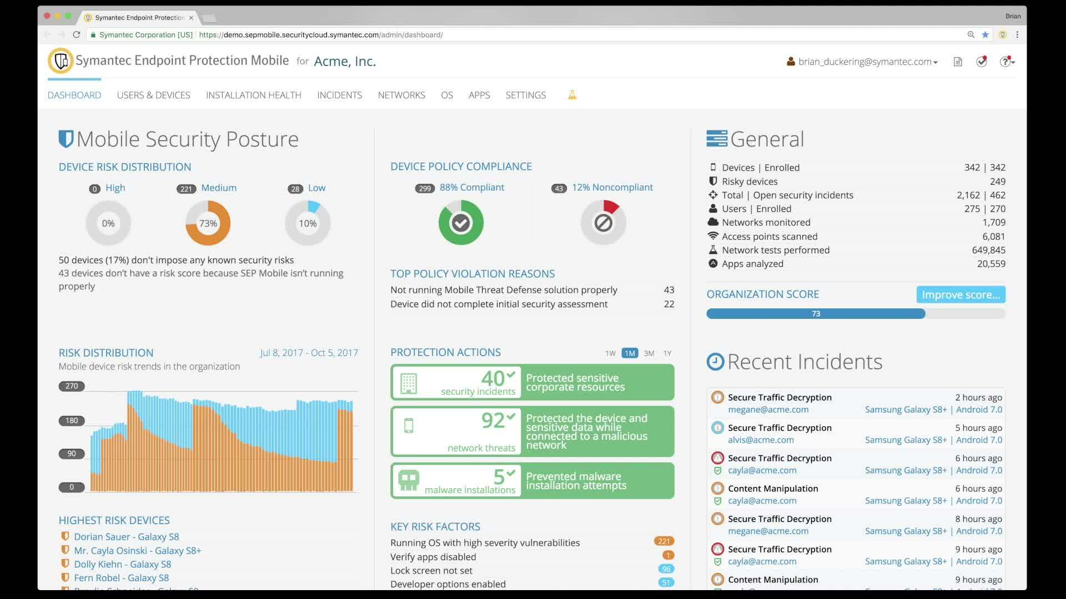Open the Chrome browser options menu
Viewport: 1066px width, 599px height.
[1018, 34]
